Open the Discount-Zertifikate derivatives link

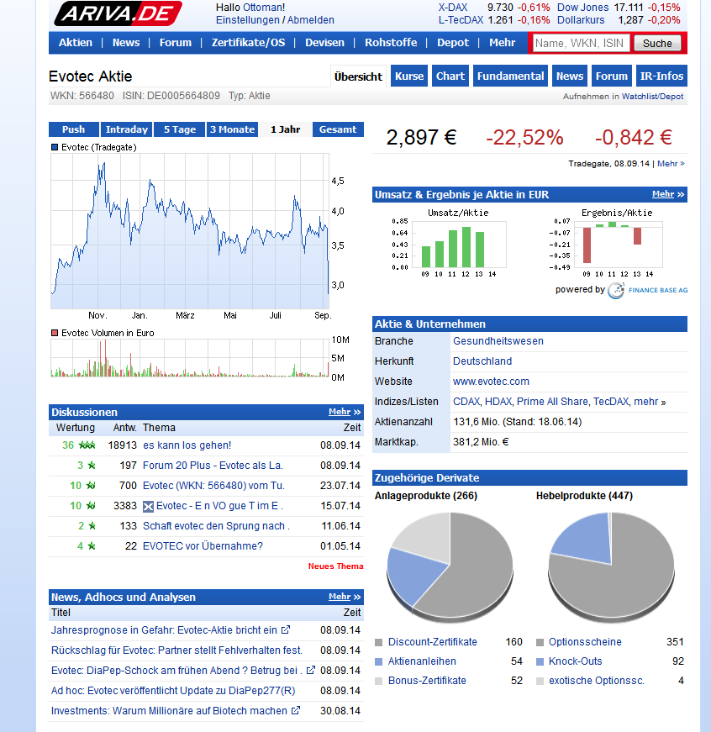coord(432,642)
